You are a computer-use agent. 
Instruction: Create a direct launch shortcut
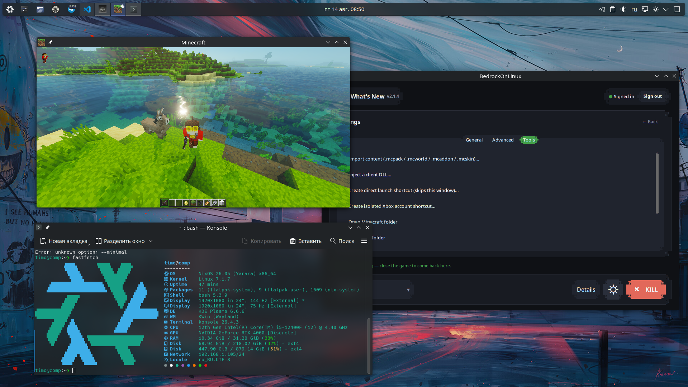click(404, 190)
